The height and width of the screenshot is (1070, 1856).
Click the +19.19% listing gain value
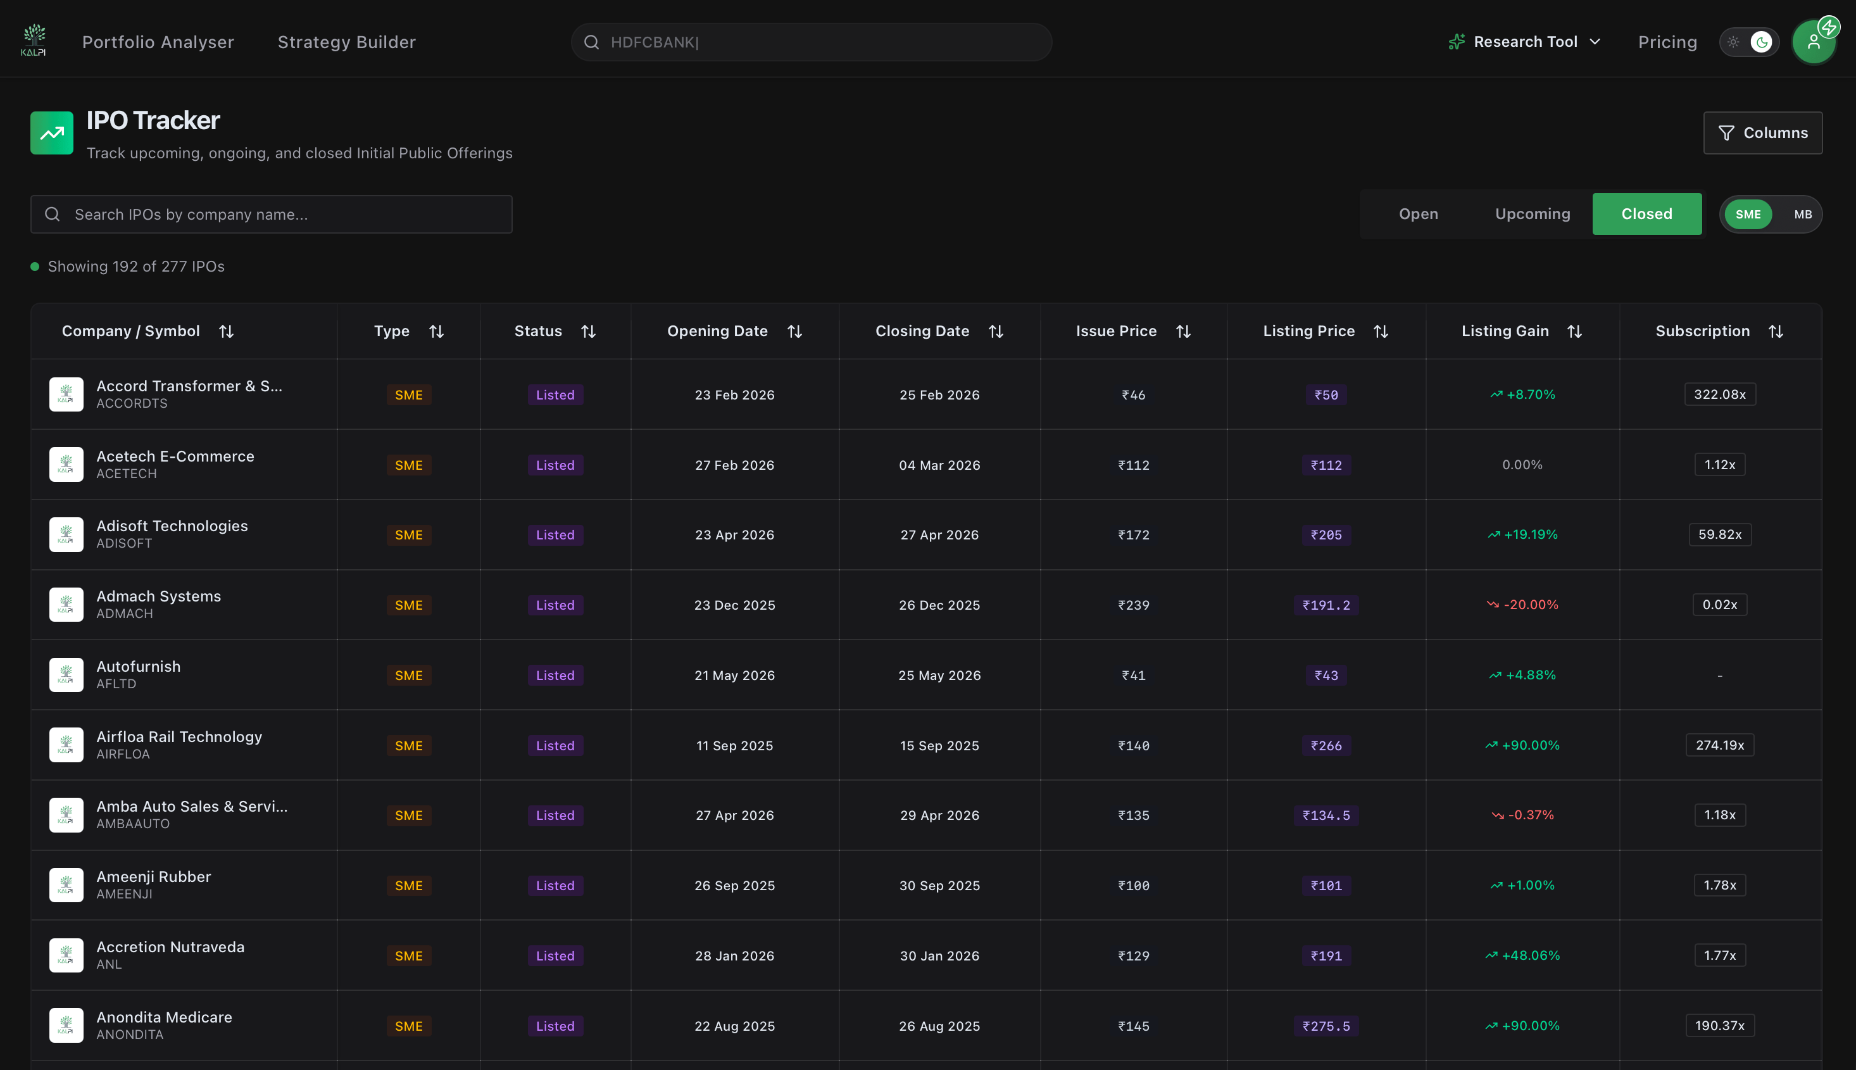pos(1522,535)
